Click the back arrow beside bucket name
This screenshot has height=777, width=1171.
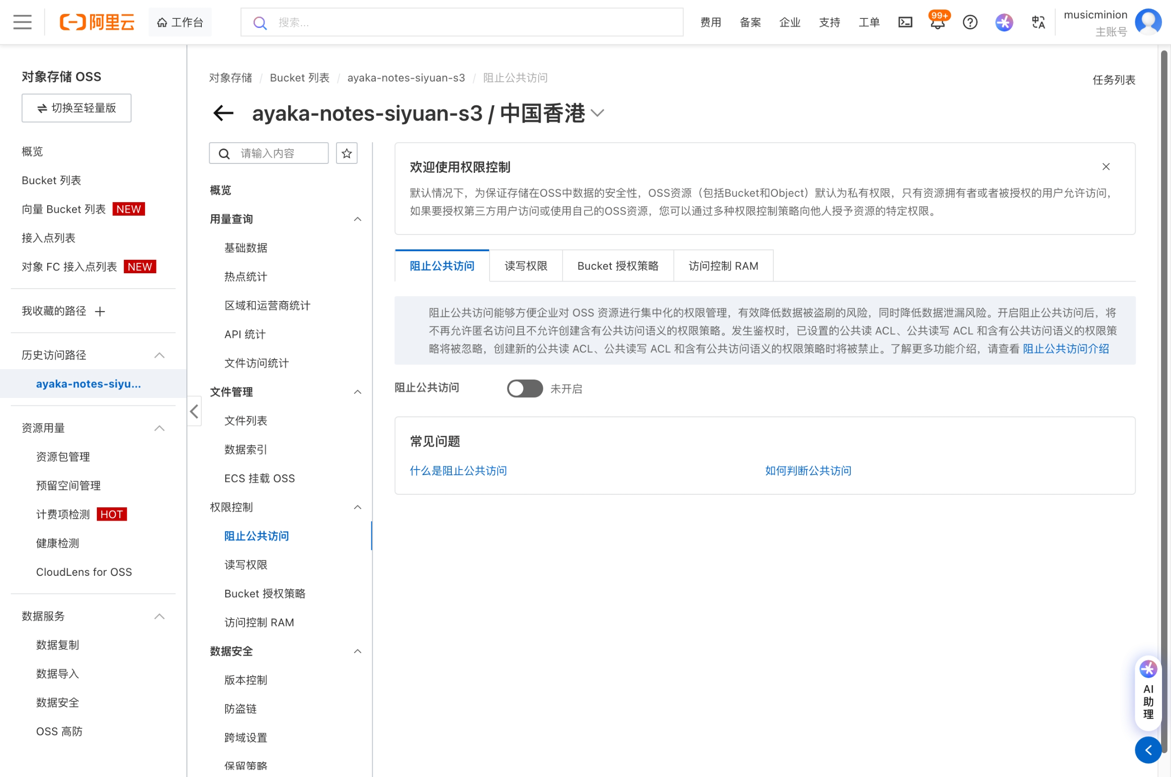point(223,113)
